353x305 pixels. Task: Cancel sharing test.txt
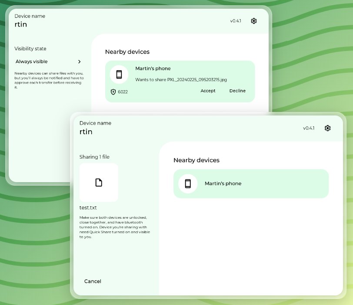click(93, 281)
